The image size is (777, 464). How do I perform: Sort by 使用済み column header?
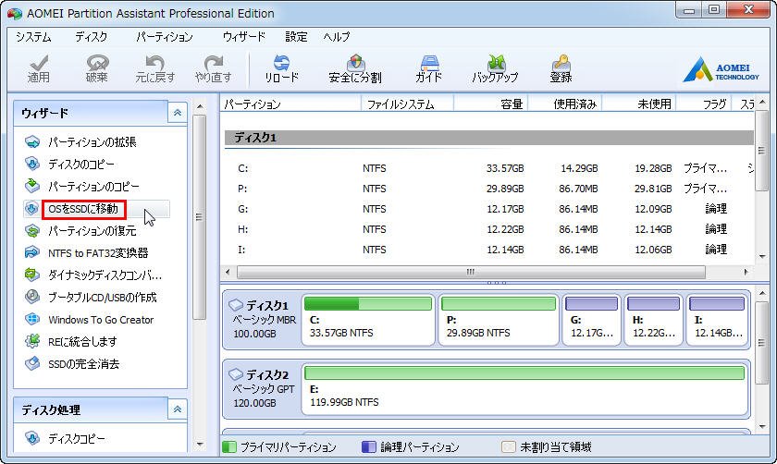click(565, 104)
